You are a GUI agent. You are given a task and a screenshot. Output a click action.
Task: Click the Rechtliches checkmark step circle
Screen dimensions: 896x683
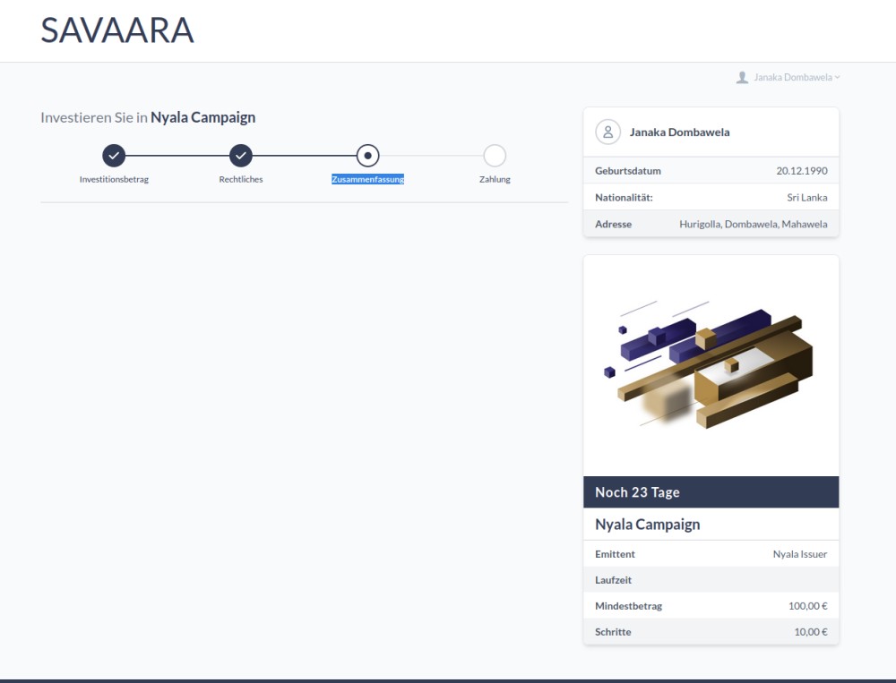(x=240, y=156)
